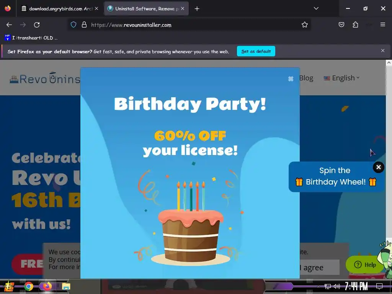Screen dimensions: 392x294
Task: Click the I agree cookie button
Action: [x=320, y=268]
